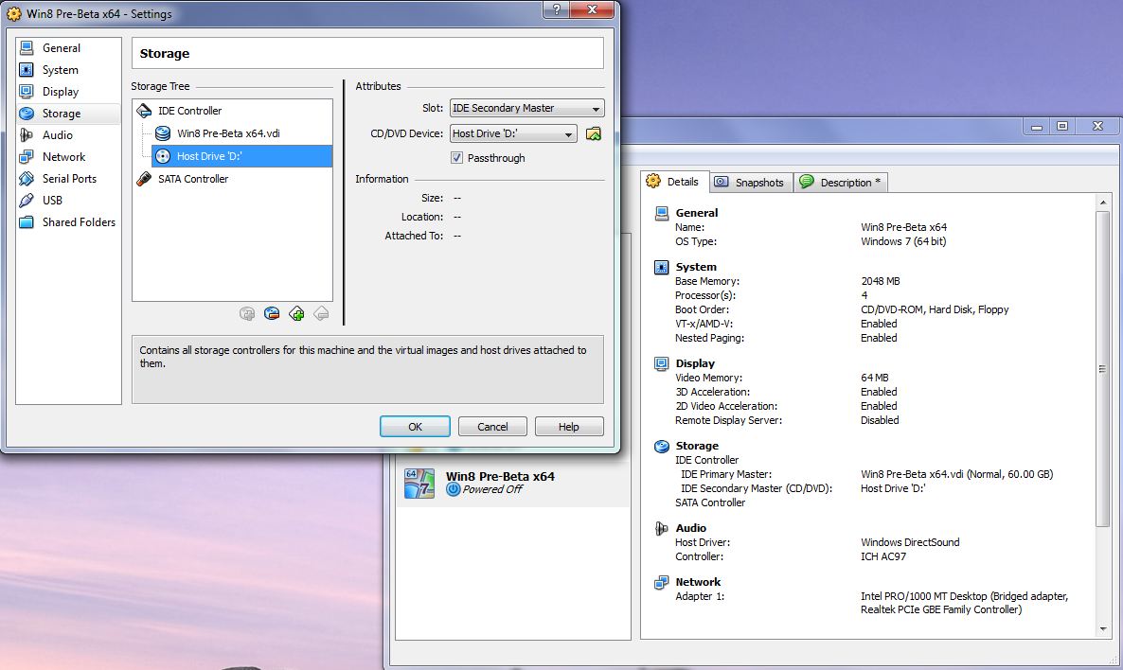This screenshot has width=1123, height=670.
Task: Open the Slot dropdown showing IDE Secondary Master
Action: coord(526,108)
